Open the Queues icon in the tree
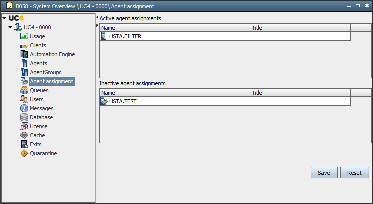This screenshot has width=373, height=204. point(24,90)
